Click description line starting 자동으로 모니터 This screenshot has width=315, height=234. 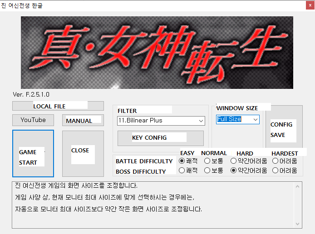click(108, 209)
